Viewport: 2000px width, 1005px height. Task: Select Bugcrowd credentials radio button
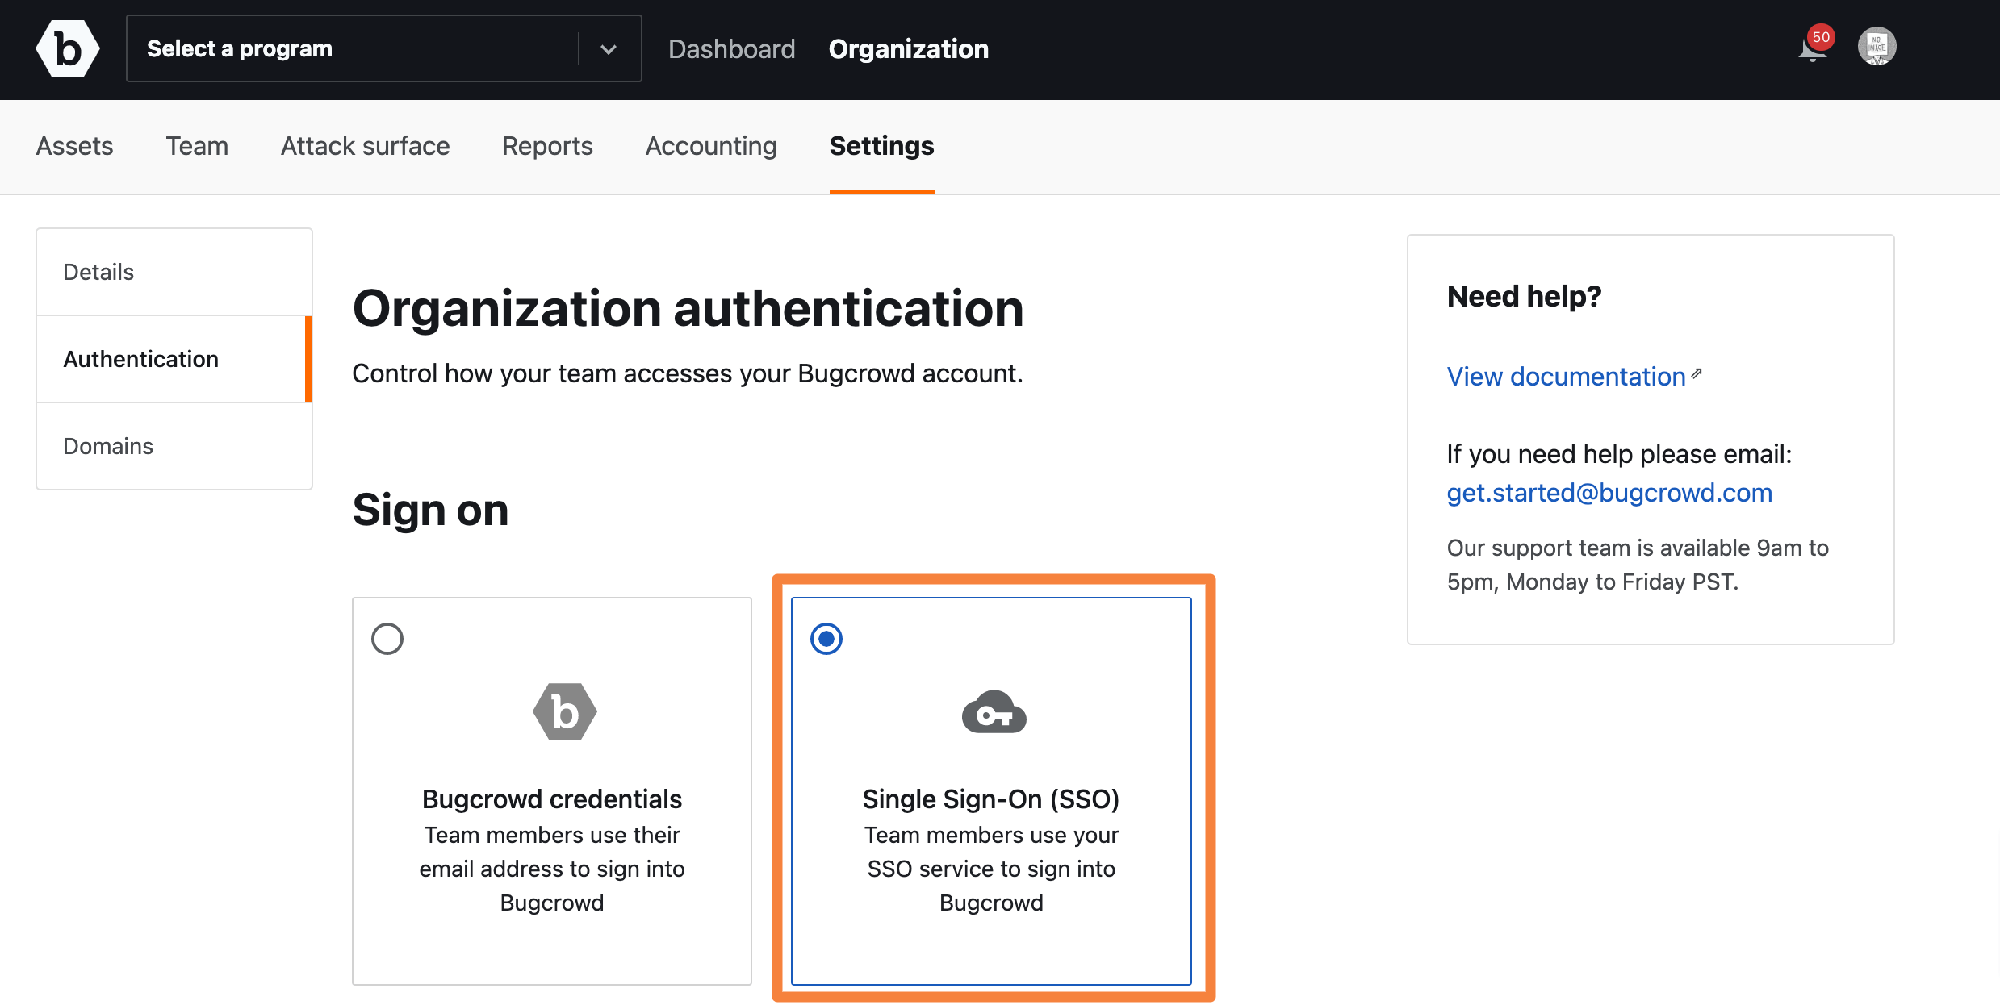click(387, 639)
